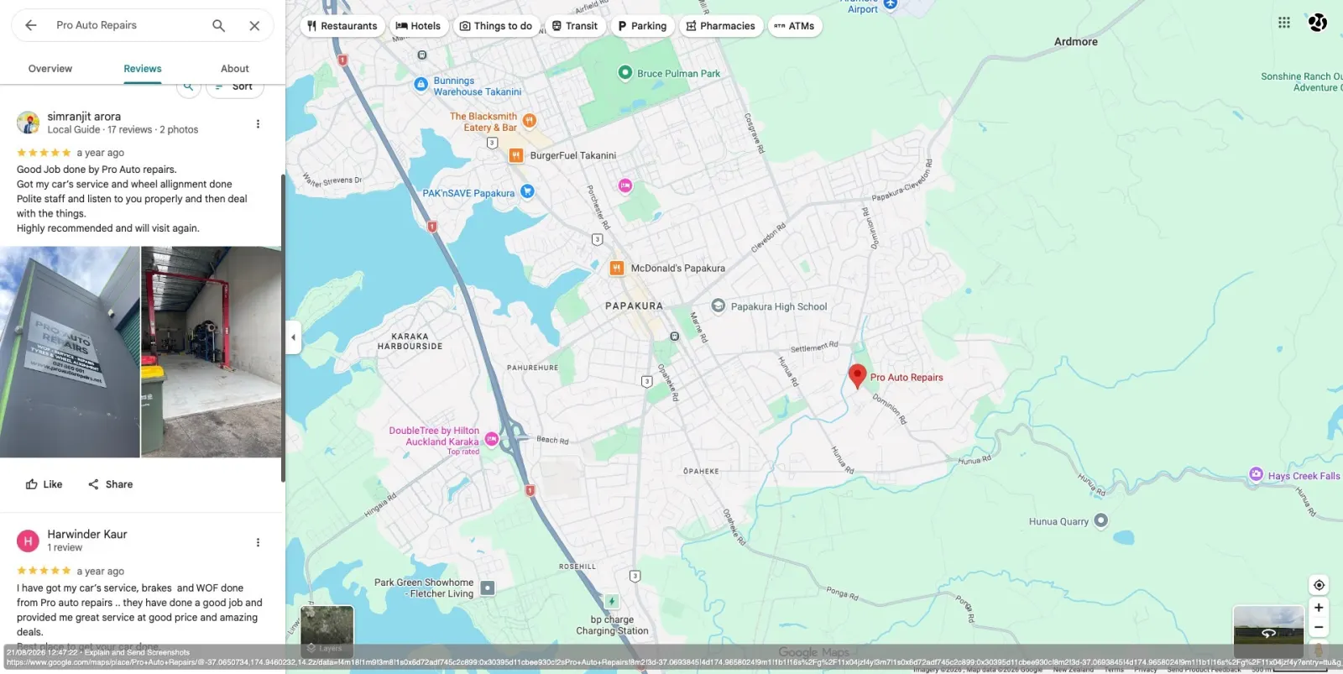View the workshop garage photo with red hoist

tap(212, 352)
